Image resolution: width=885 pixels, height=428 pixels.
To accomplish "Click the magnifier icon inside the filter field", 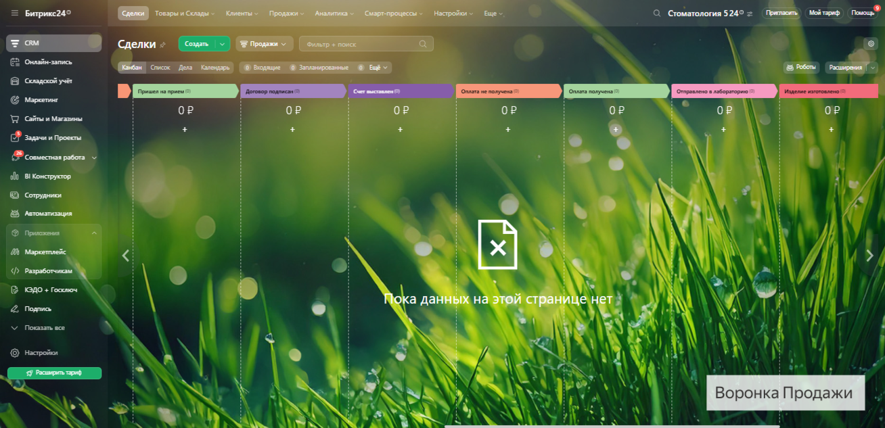I will click(423, 44).
